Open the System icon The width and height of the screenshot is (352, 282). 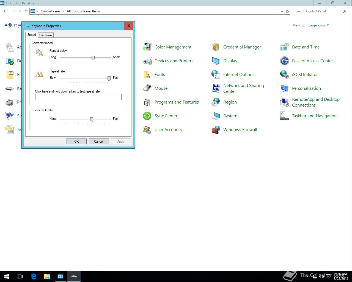click(x=216, y=116)
